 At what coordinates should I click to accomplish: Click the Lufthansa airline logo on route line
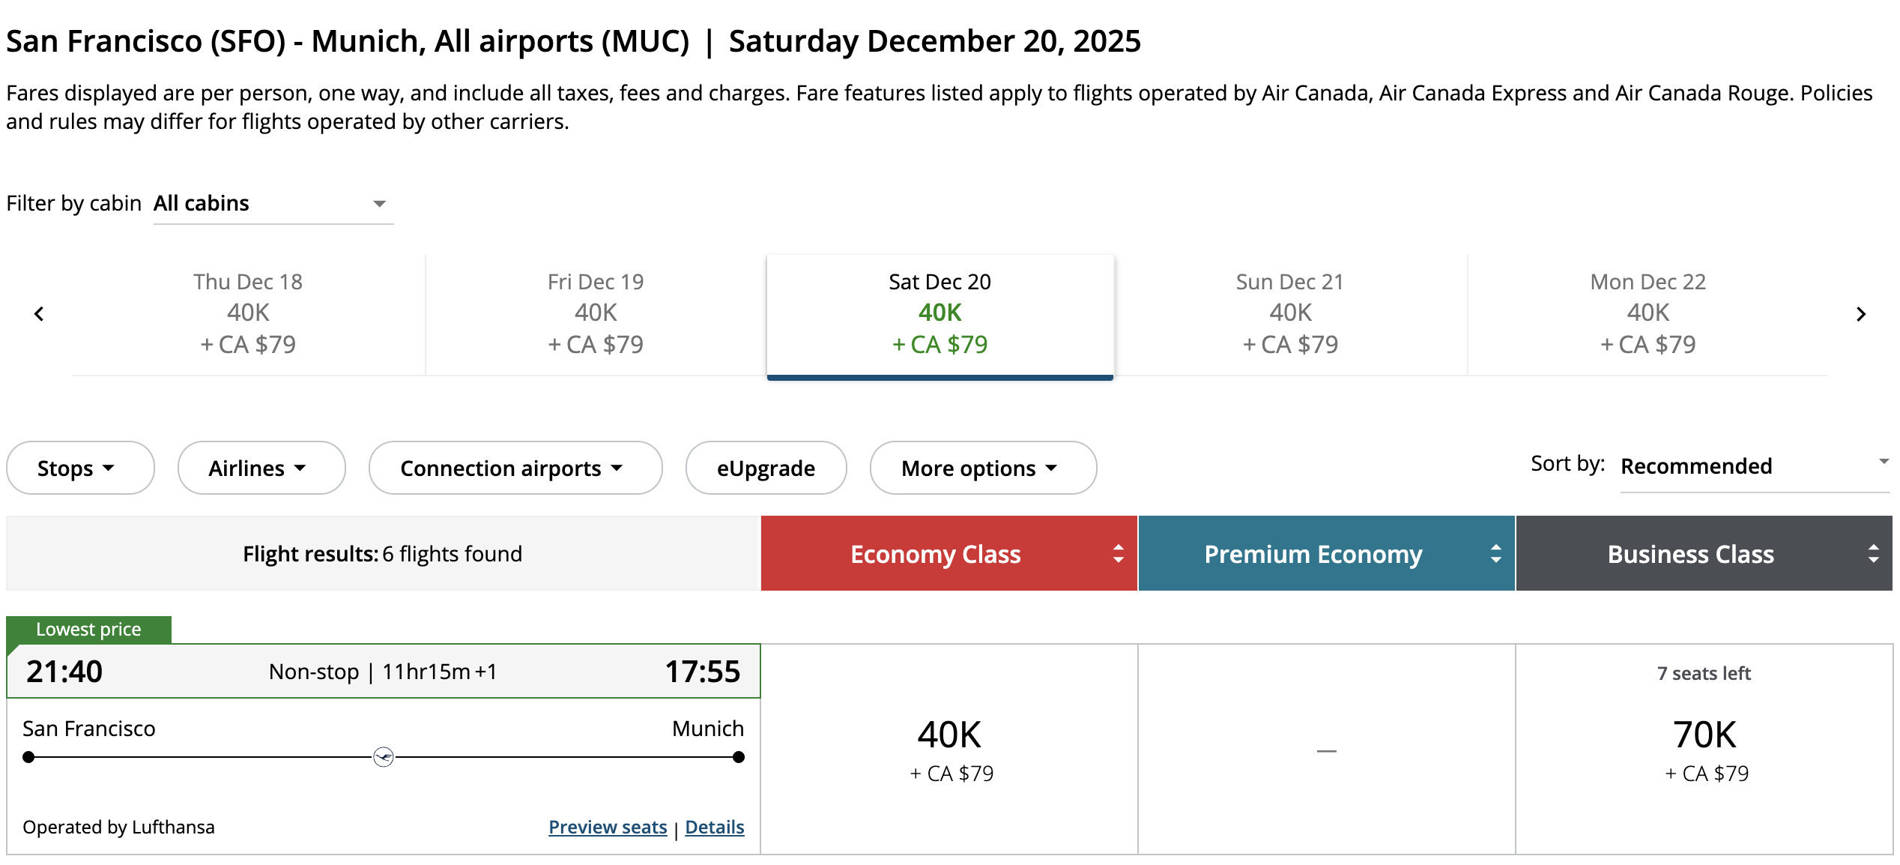tap(384, 757)
